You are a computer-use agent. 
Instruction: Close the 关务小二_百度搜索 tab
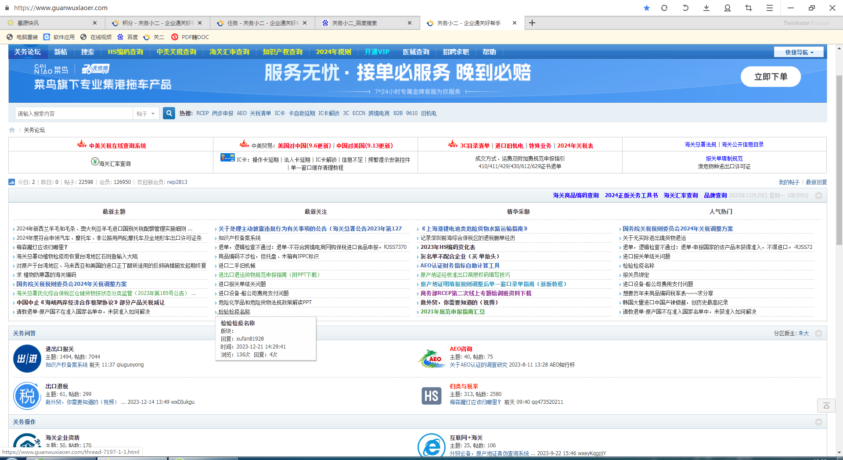click(410, 23)
